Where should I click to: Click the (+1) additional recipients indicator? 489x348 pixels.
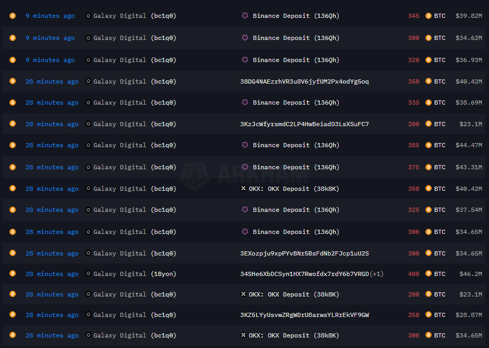pos(376,274)
